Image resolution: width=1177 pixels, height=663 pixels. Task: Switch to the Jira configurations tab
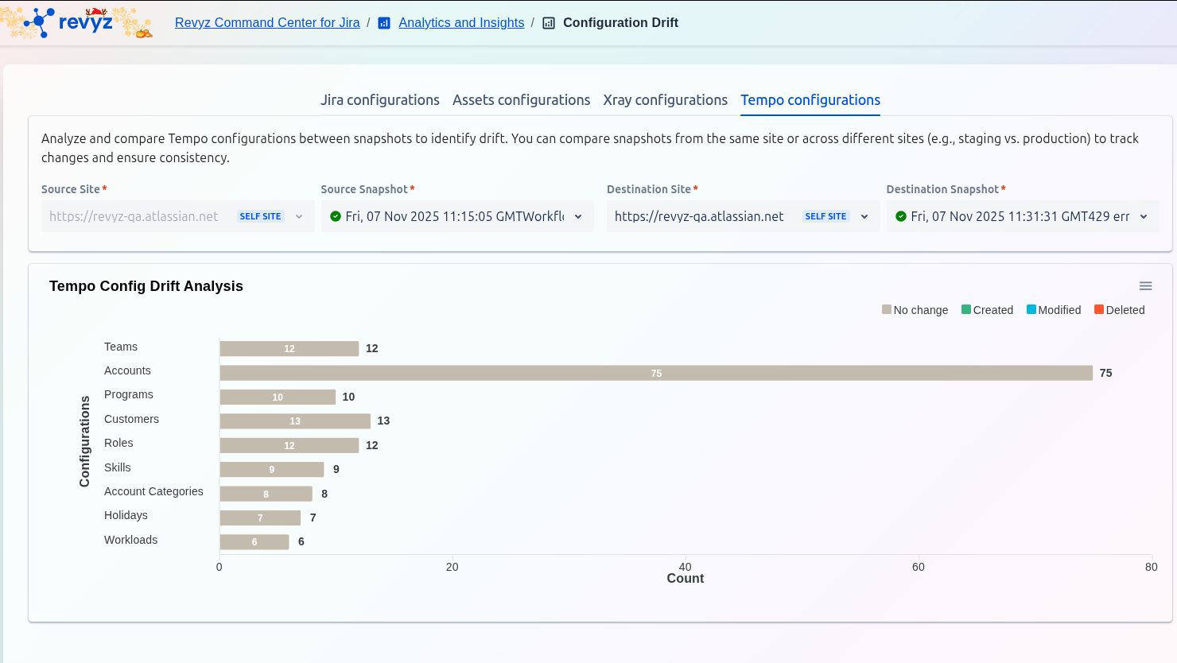(x=379, y=100)
